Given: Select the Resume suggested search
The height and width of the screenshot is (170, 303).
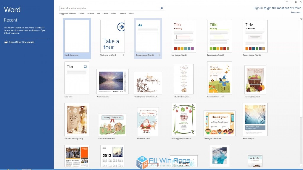Looking at the screenshot, I should [x=91, y=14].
